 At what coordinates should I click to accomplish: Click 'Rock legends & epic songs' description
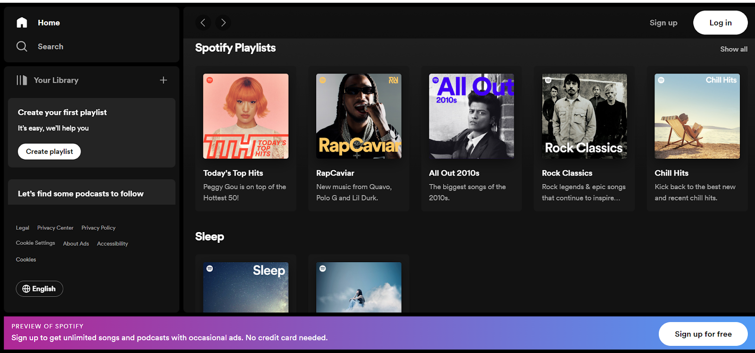[x=584, y=193]
